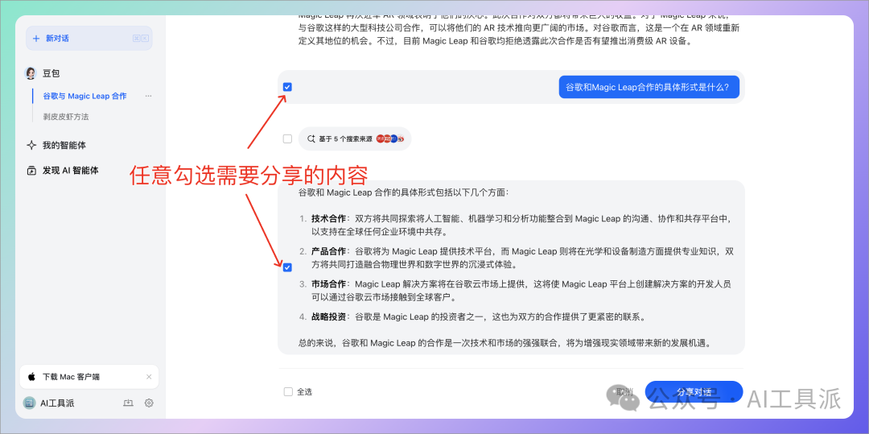This screenshot has height=434, width=869.
Task: Click the 分享对话 button
Action: coord(694,392)
